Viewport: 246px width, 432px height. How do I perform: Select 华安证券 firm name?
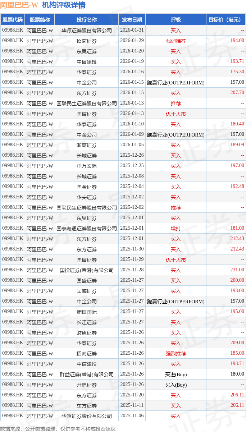pyautogui.click(x=87, y=197)
